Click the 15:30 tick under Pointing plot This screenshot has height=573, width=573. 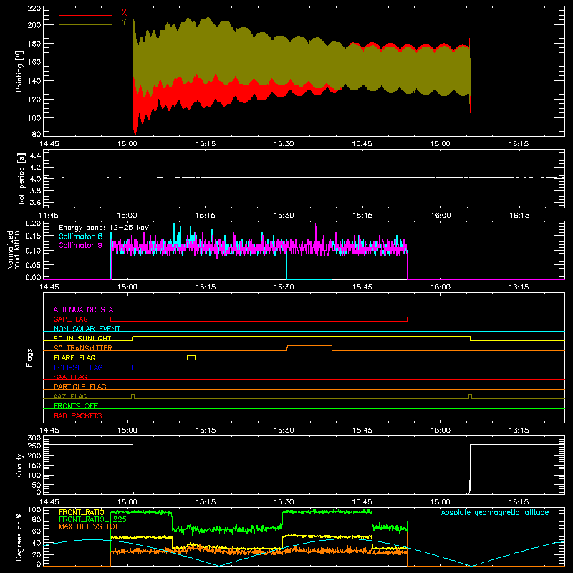pyautogui.click(x=284, y=144)
